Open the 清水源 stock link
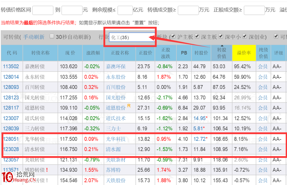Image resolution: width=287 pixels, height=185 pixels. click(113, 149)
